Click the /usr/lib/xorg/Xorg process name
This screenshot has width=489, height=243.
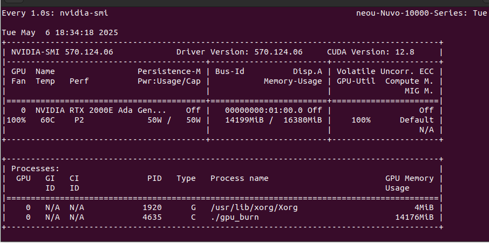[x=254, y=207]
